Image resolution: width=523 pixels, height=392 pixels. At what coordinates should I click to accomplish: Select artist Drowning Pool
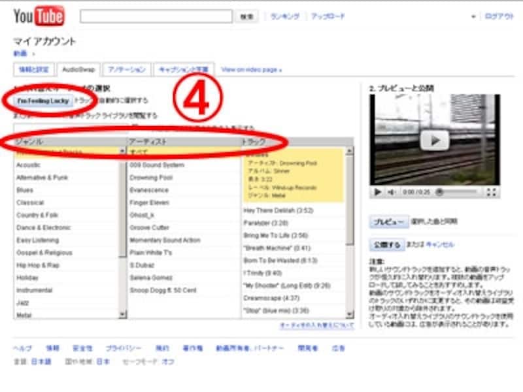pos(151,177)
